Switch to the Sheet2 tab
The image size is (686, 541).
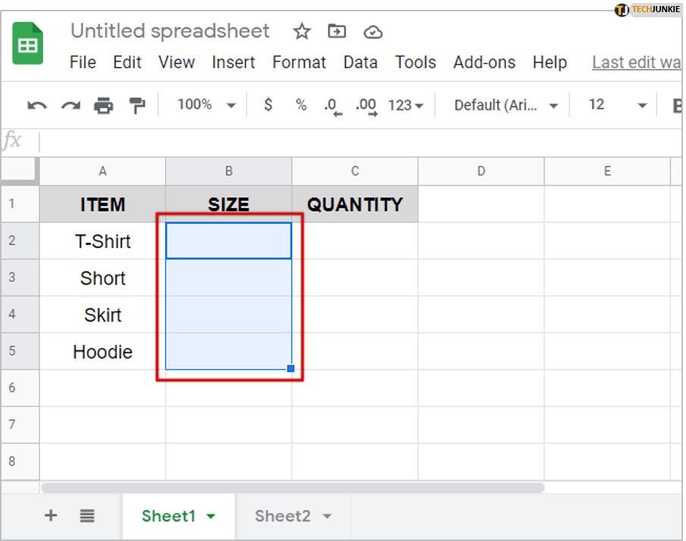pyautogui.click(x=283, y=516)
